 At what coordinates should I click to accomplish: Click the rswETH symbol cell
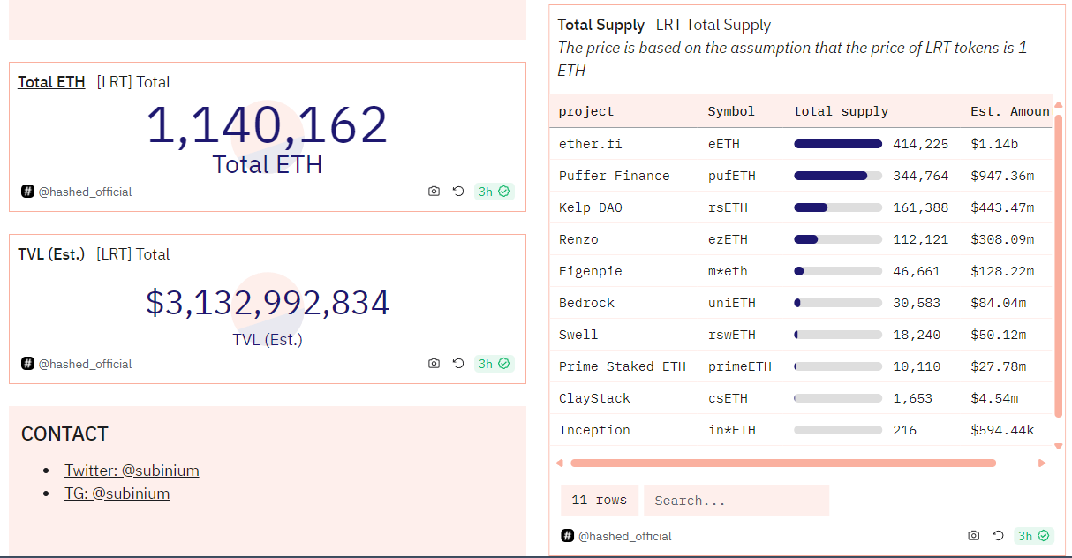[x=732, y=335]
